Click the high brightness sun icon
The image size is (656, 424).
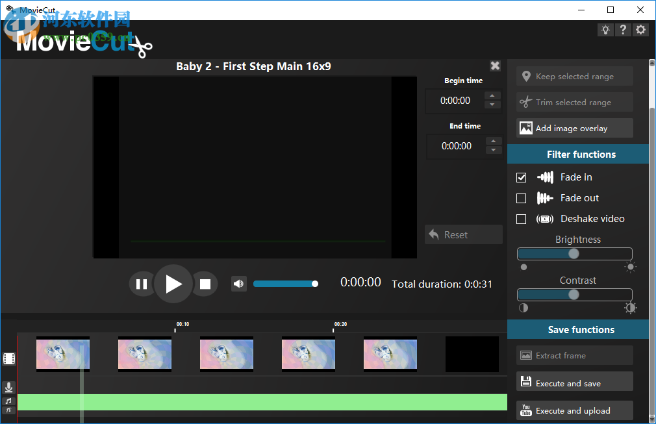(x=630, y=267)
